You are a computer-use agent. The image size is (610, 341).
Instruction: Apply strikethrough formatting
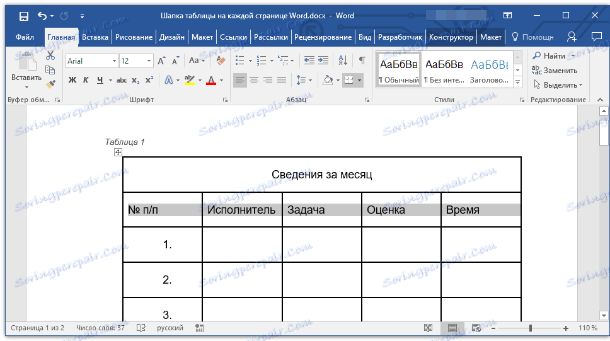122,80
